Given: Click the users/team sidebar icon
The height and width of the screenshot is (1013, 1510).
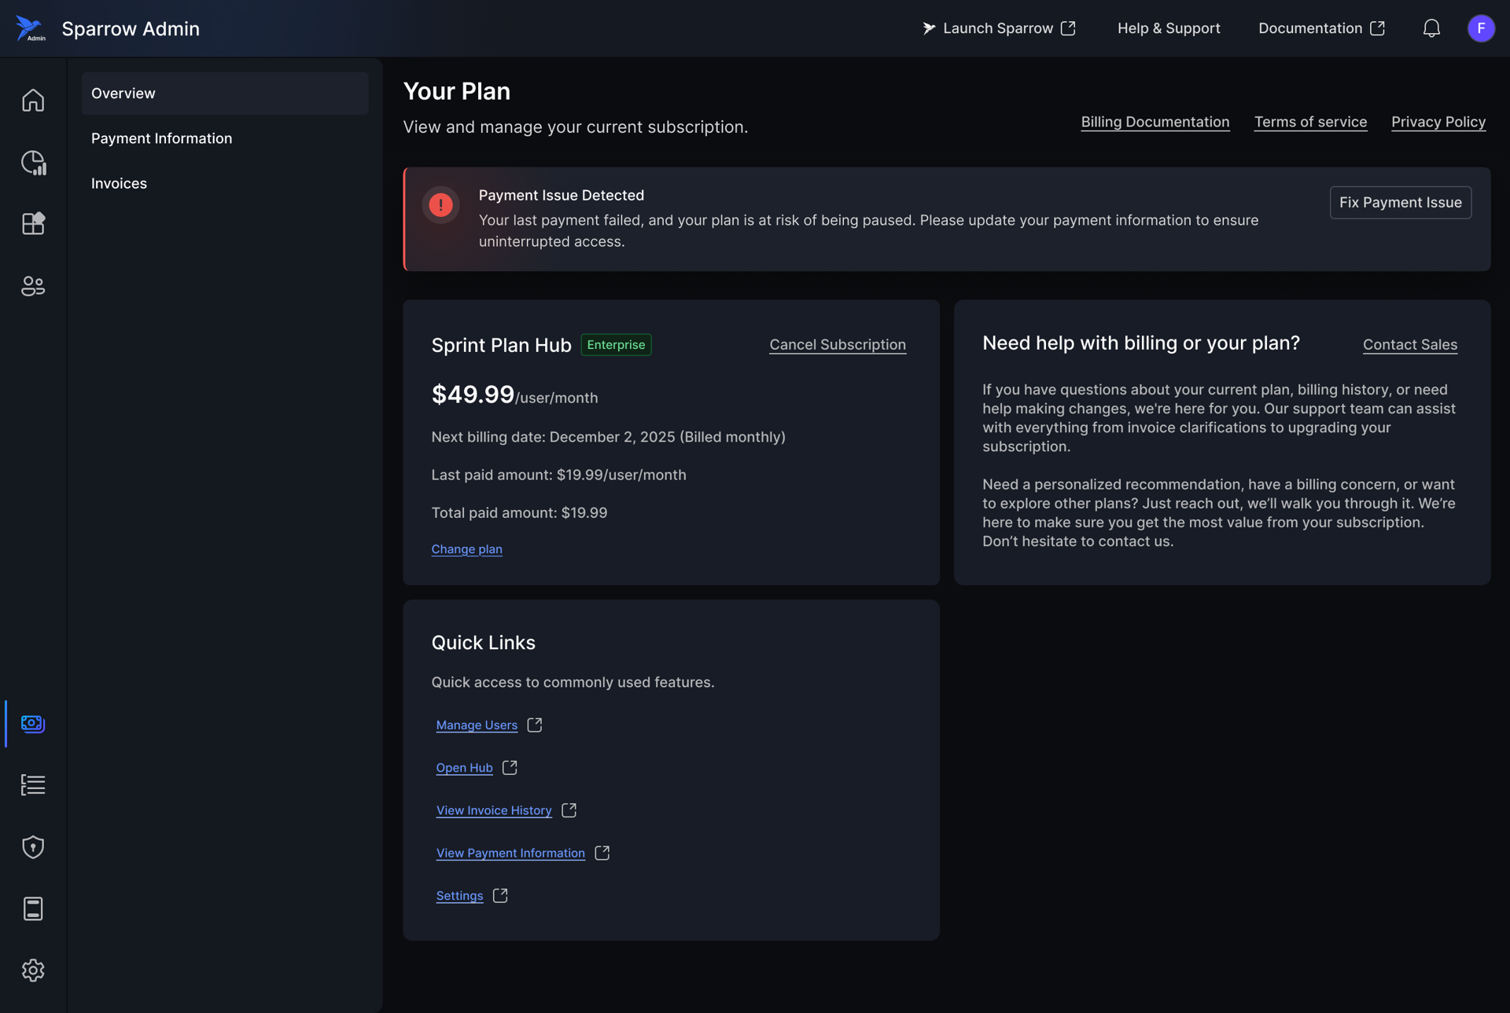Looking at the screenshot, I should (33, 286).
